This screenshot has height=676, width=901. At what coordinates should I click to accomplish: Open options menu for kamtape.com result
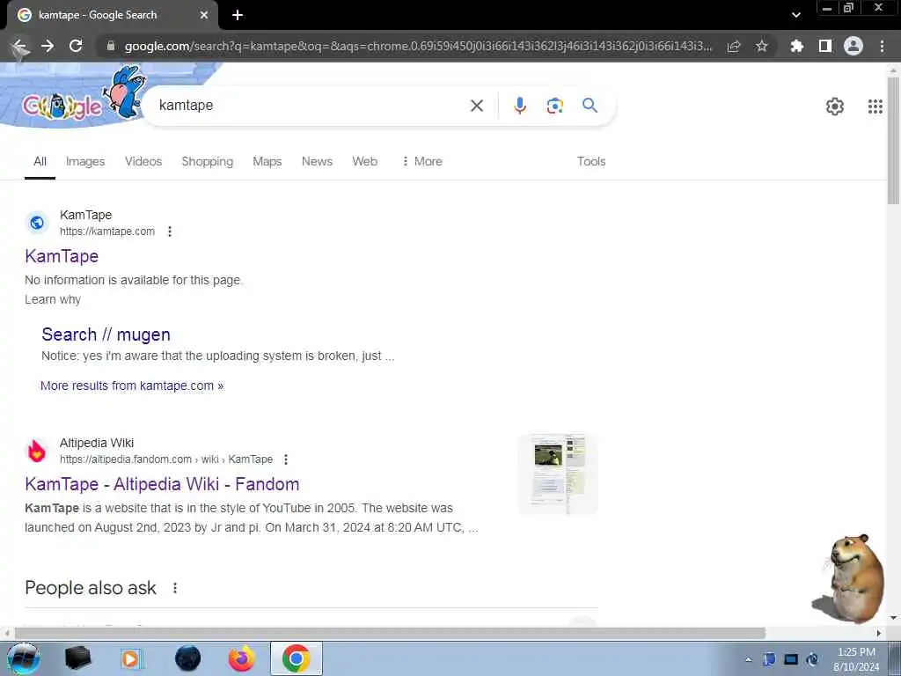(x=170, y=231)
